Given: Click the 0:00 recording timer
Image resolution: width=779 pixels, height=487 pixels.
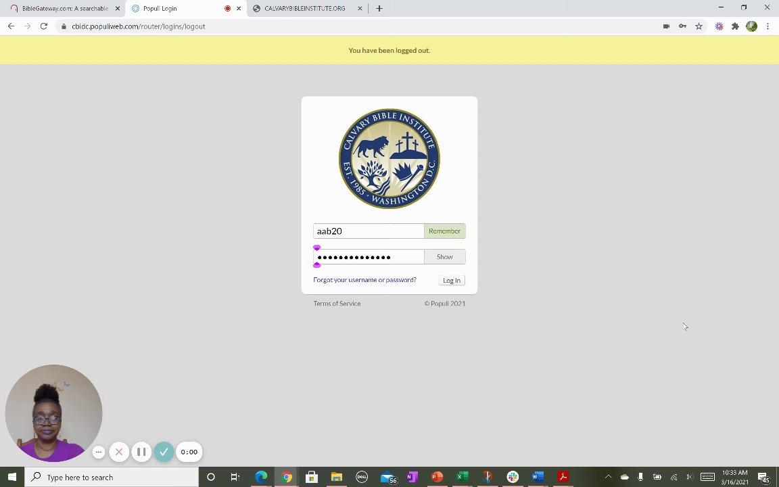Looking at the screenshot, I should pos(189,452).
